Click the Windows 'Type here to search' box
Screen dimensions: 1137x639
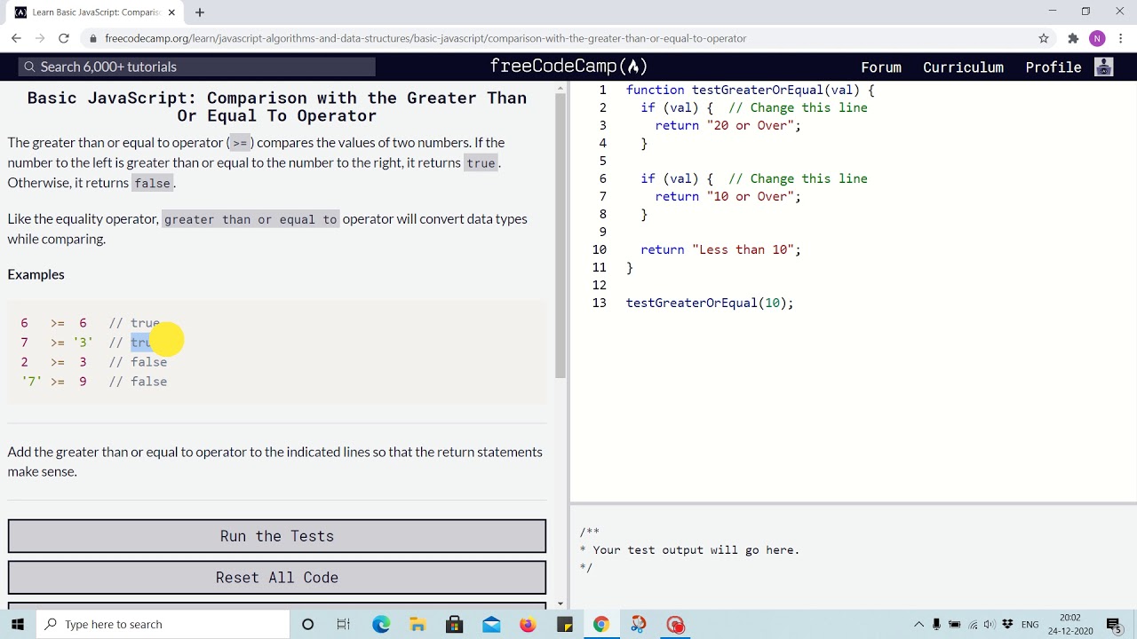coord(163,624)
